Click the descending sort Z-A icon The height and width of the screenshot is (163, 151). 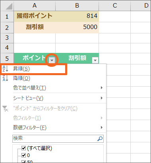[6, 78]
